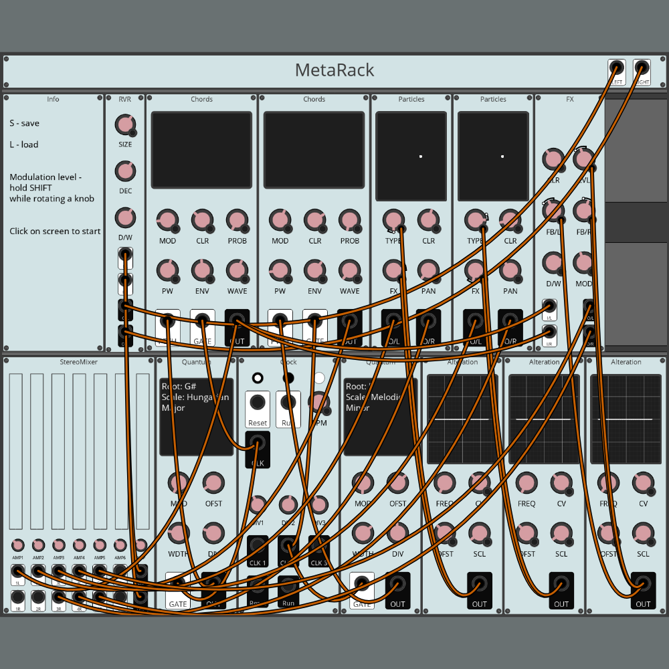
Task: Click the CLK 1 output jack on Clock
Action: pyautogui.click(x=258, y=543)
